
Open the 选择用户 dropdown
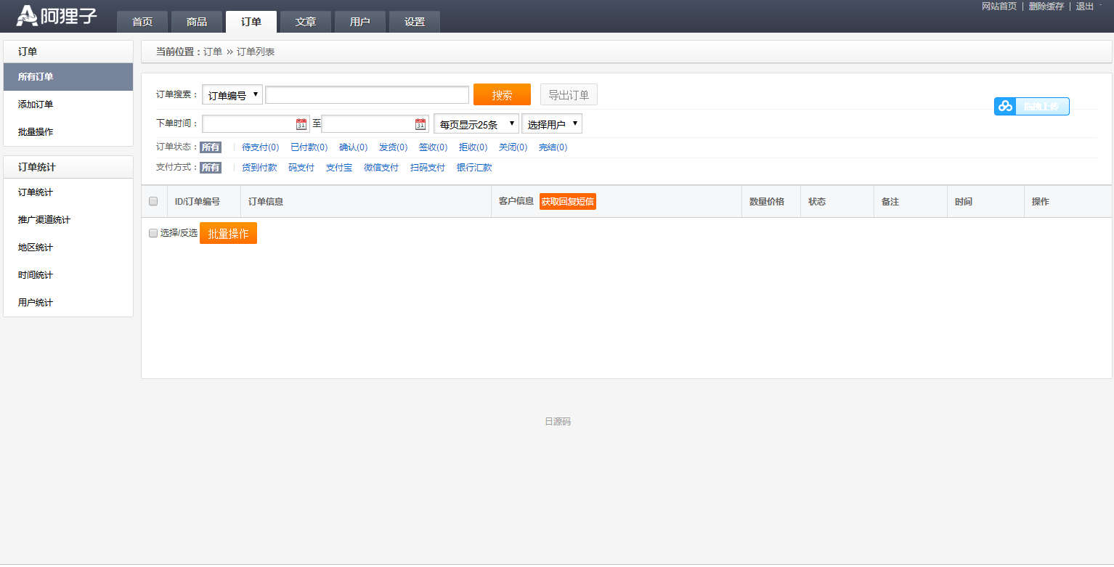(x=552, y=123)
